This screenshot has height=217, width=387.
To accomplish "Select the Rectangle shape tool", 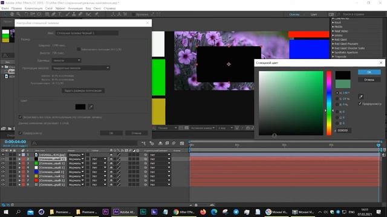I will click(47, 14).
